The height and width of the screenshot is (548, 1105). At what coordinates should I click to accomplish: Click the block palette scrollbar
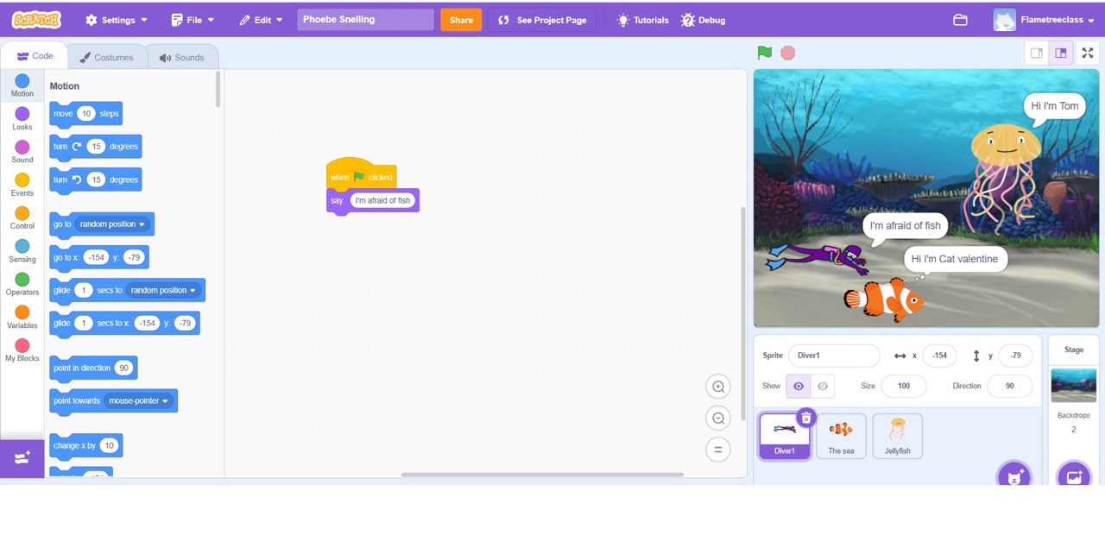pos(218,90)
